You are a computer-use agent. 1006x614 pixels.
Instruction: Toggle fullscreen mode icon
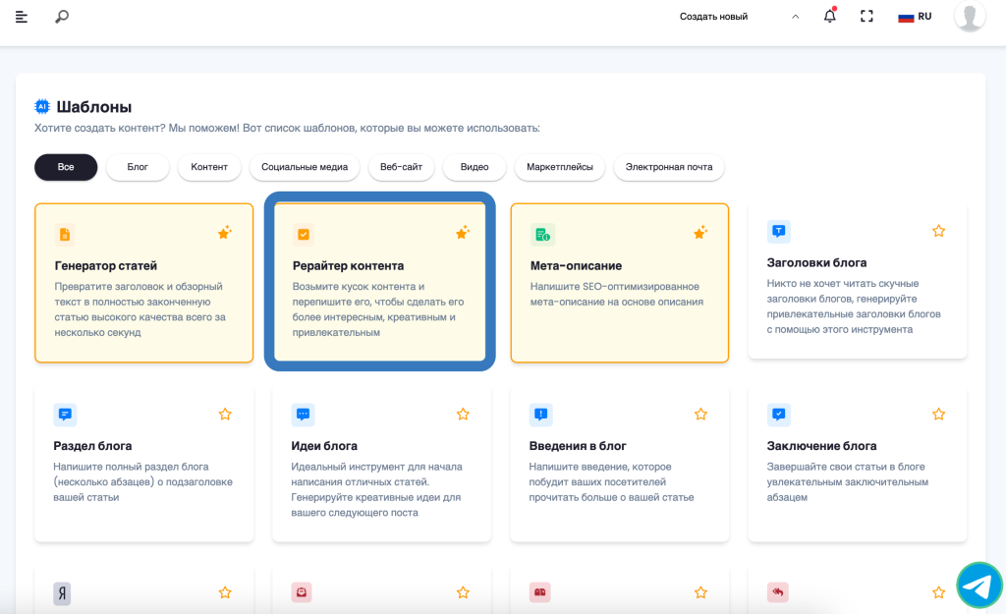pos(866,16)
